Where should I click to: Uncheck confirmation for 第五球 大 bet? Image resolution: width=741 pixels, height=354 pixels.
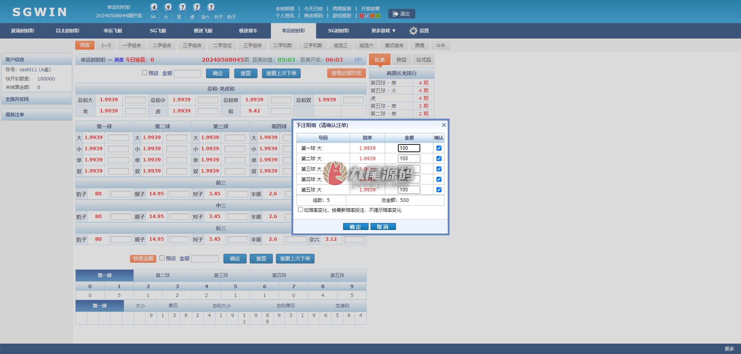coord(439,190)
